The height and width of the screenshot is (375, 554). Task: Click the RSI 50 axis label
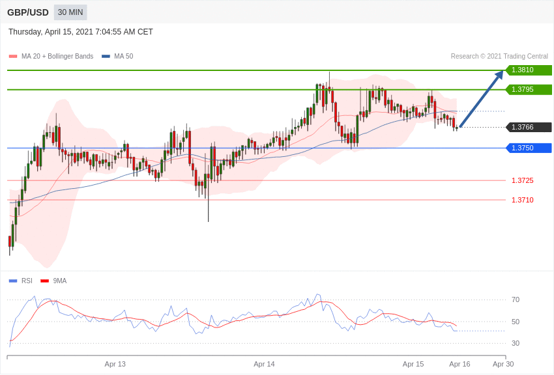coord(516,322)
